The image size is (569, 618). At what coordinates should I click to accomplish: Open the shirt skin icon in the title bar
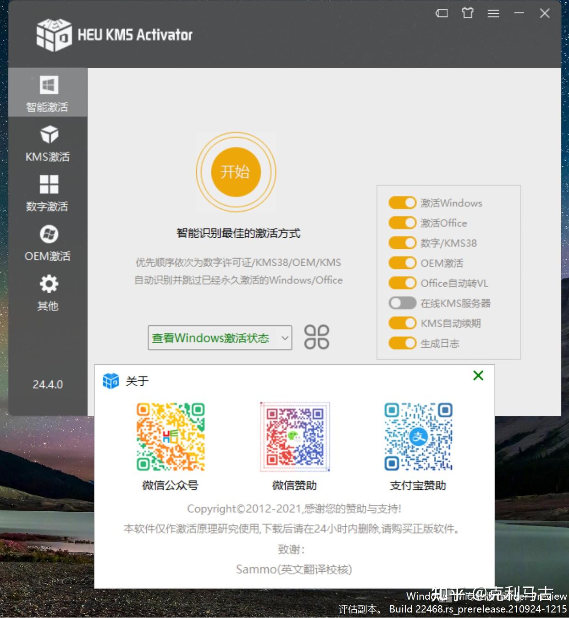[x=468, y=13]
